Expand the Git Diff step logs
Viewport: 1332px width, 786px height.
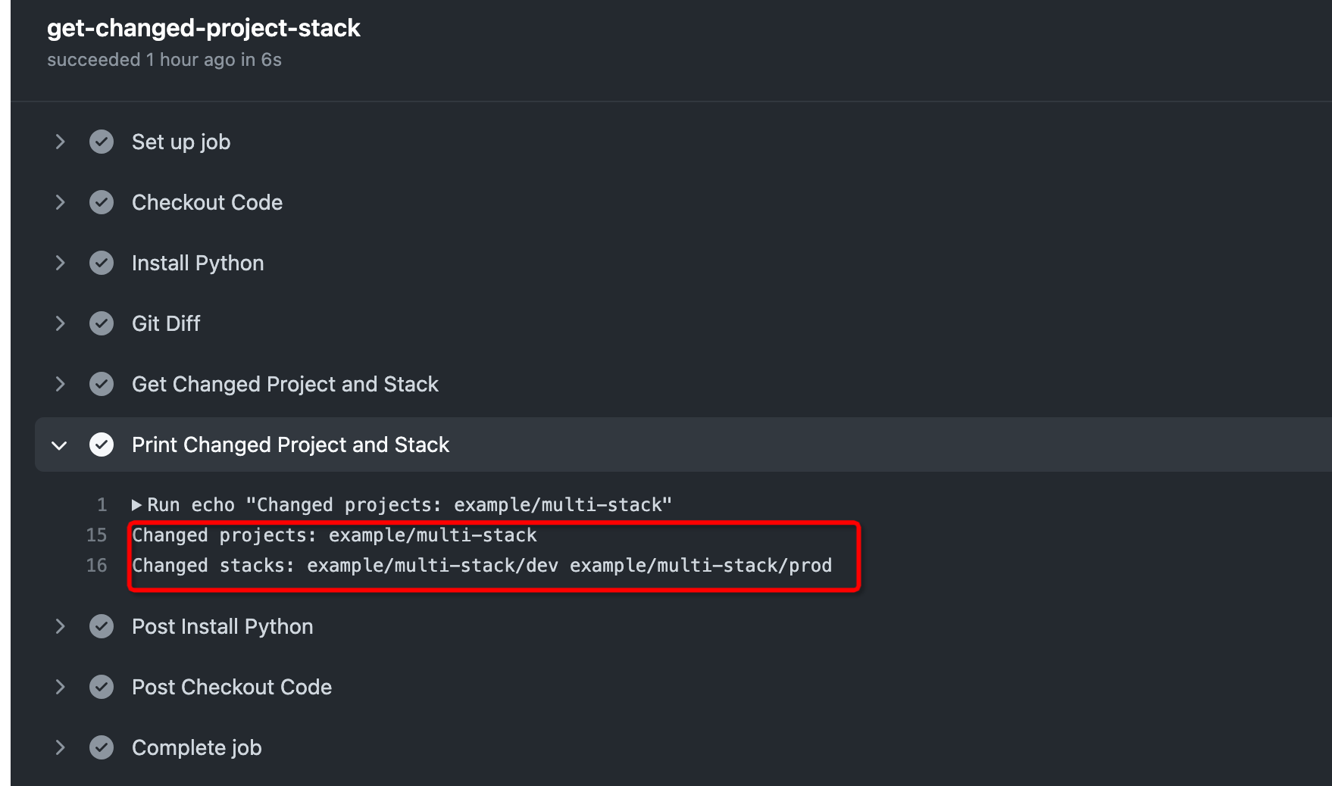pyautogui.click(x=60, y=323)
